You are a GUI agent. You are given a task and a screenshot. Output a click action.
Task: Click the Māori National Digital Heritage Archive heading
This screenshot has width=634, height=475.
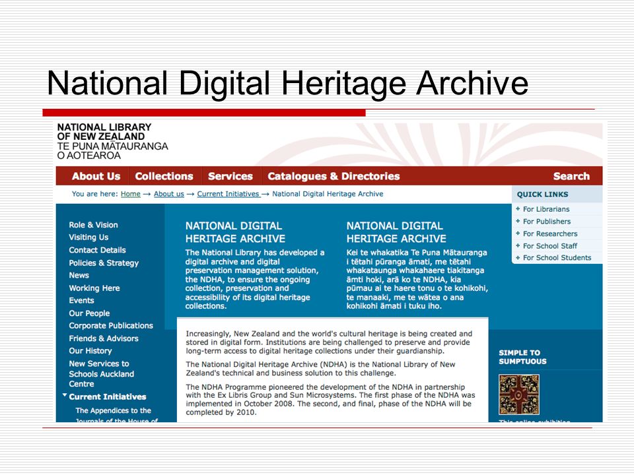396,232
